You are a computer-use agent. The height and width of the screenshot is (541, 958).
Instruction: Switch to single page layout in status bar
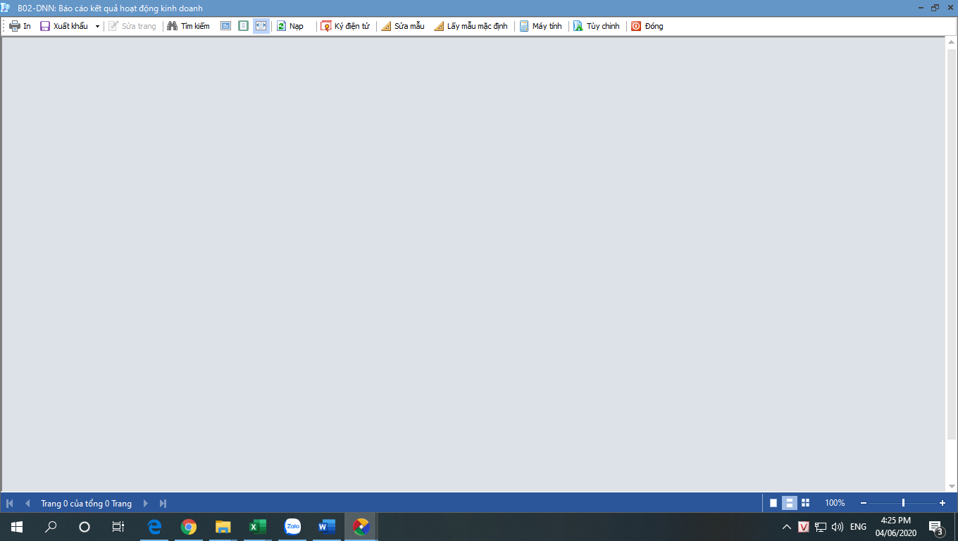[773, 503]
